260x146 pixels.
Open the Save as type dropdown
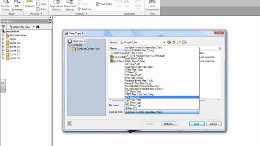point(197,112)
